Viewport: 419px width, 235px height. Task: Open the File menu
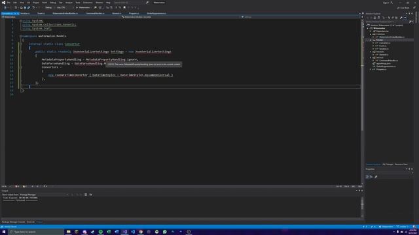pos(9,3)
